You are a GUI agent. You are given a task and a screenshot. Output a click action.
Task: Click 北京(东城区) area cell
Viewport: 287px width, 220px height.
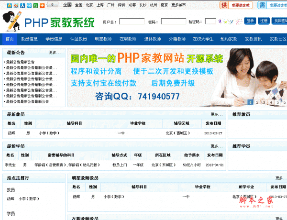pos(164,165)
